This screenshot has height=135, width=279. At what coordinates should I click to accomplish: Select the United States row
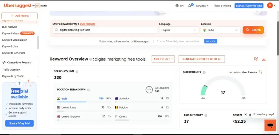pyautogui.click(x=84, y=108)
